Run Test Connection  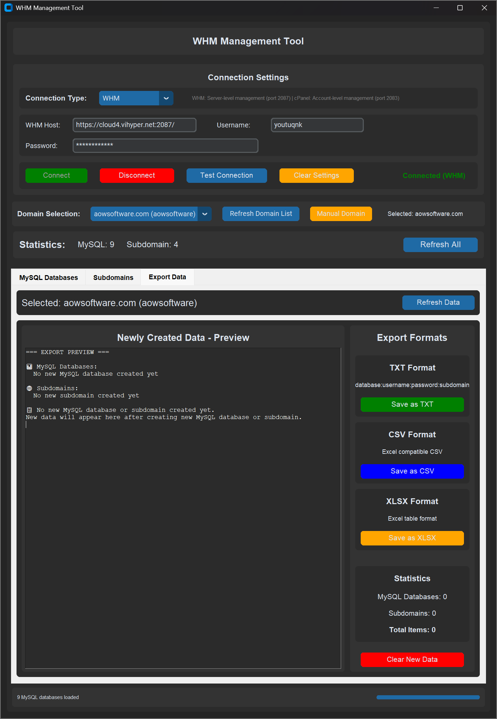pyautogui.click(x=226, y=176)
